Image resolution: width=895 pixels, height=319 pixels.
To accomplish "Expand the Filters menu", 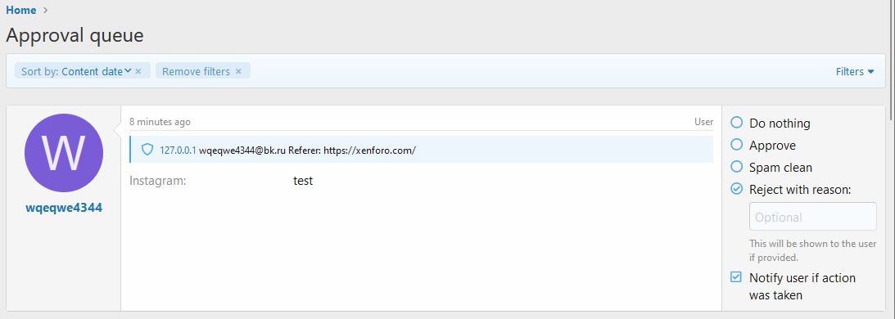I will [x=855, y=71].
